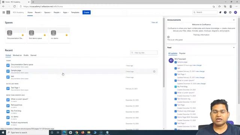Go back with browser back arrow

point(3,6)
